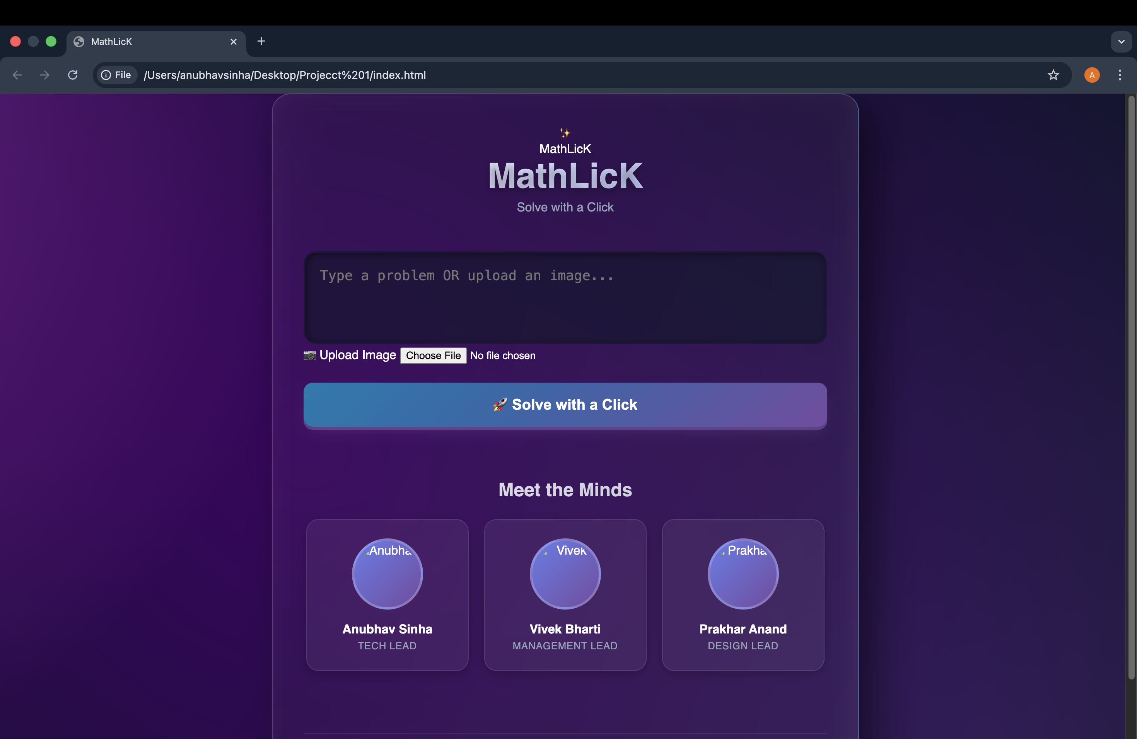Click the browser forward arrow
The image size is (1137, 739).
click(44, 75)
